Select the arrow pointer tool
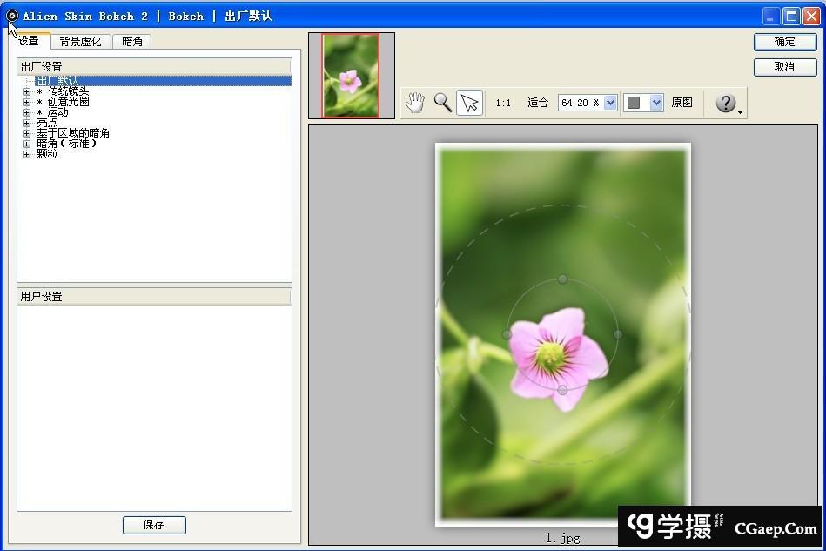 coord(469,103)
